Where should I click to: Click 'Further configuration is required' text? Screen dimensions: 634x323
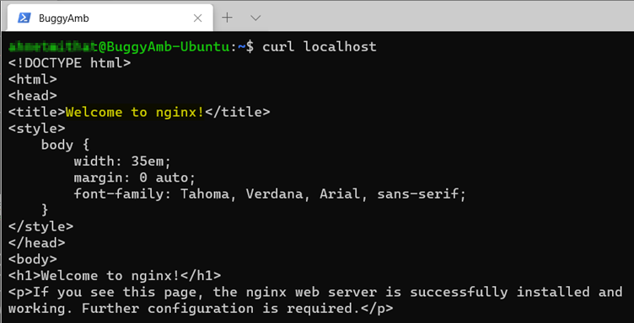pyautogui.click(x=217, y=309)
